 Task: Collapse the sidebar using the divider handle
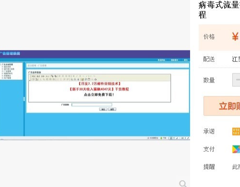click(24, 99)
